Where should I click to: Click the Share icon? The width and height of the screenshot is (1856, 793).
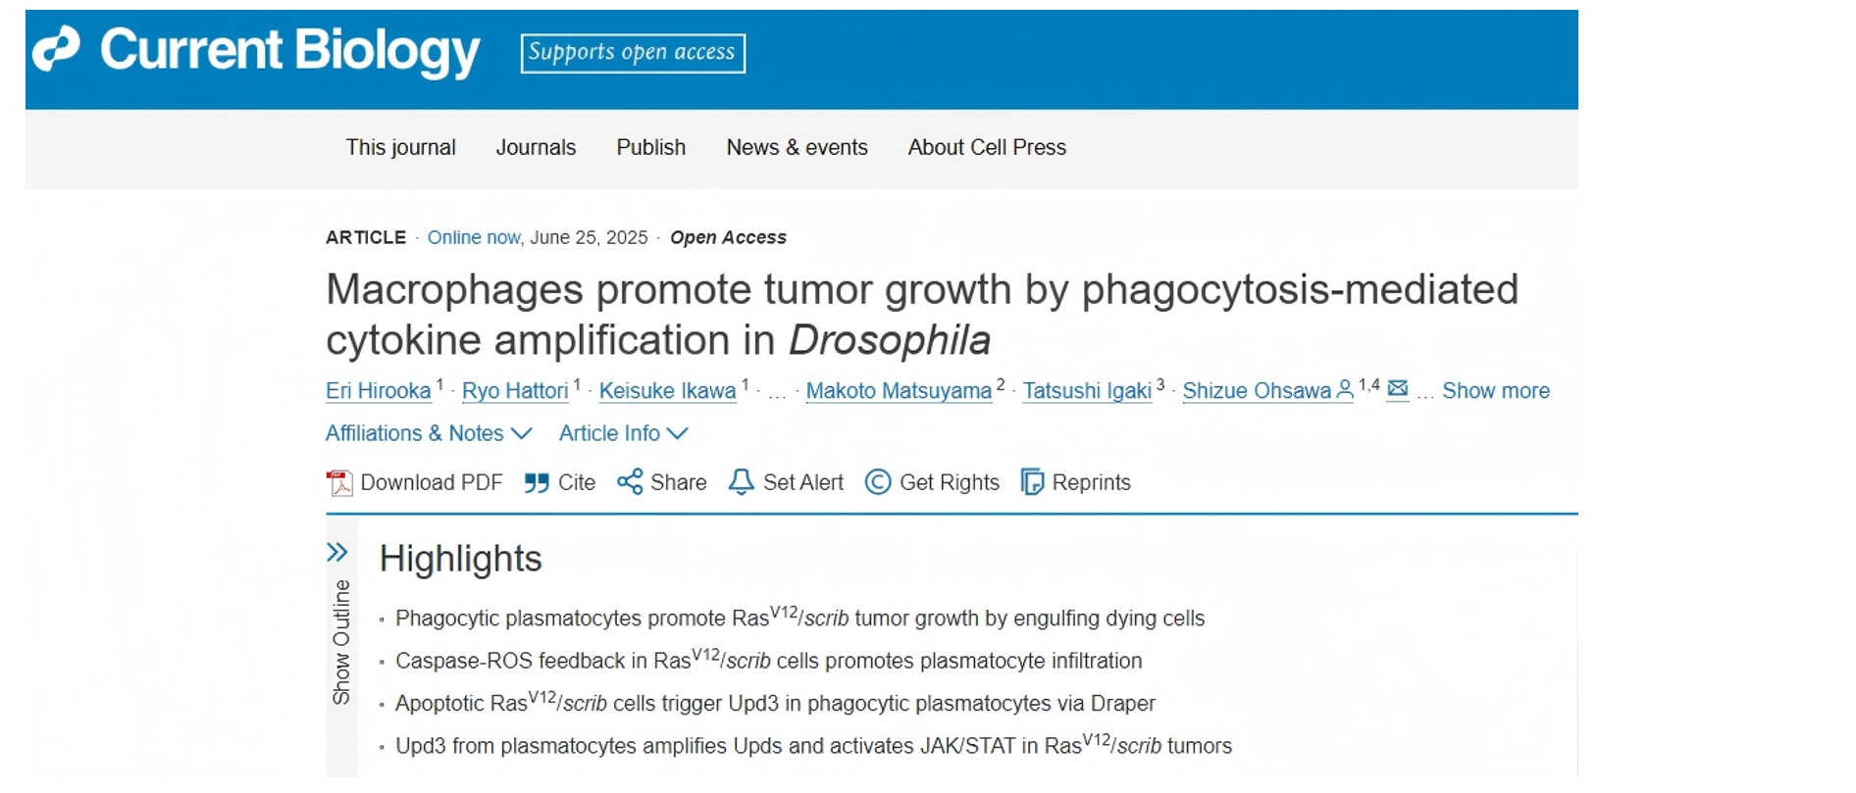coord(630,482)
